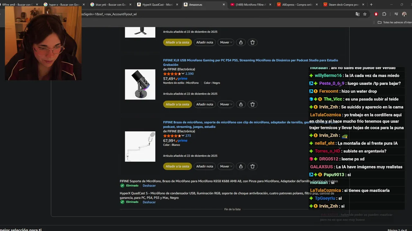The height and width of the screenshot is (231, 412).
Task: Undo removal of HyperX QuadCast S
Action: [149, 202]
